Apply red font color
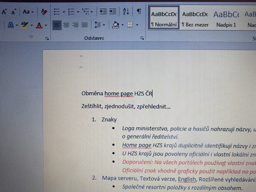The height and width of the screenshot is (192, 256). pos(39,25)
